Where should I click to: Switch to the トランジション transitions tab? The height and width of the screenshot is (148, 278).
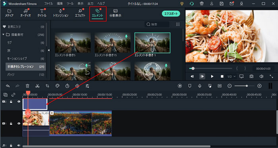click(61, 13)
